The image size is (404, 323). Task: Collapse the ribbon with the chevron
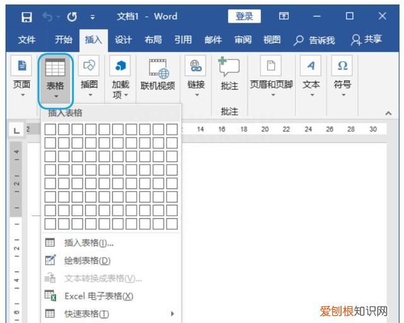388,113
